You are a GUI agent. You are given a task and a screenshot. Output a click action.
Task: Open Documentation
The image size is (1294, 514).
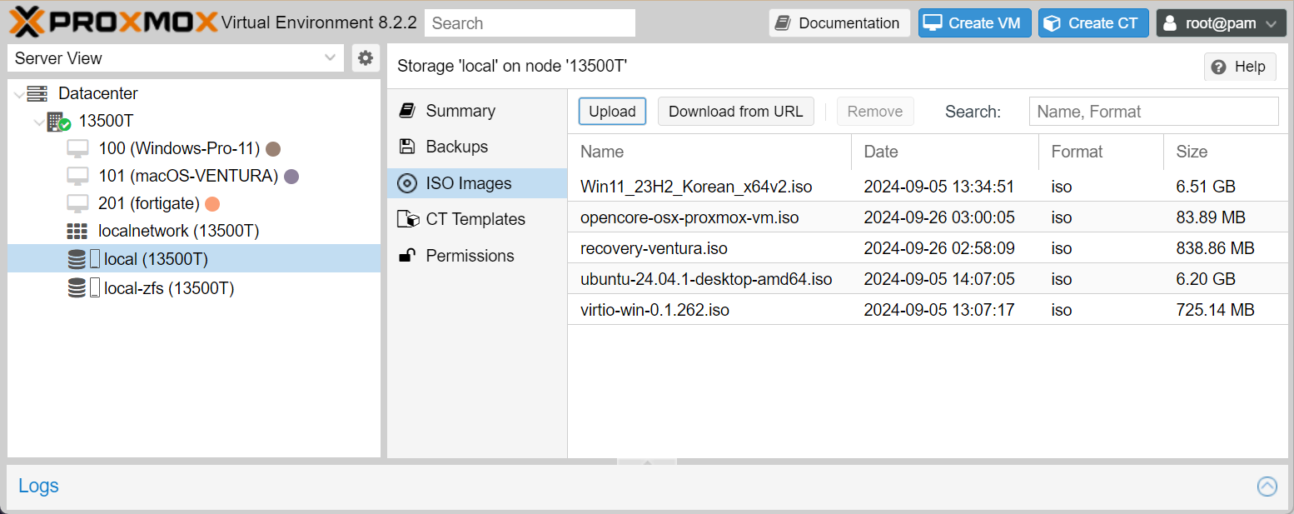[x=839, y=23]
